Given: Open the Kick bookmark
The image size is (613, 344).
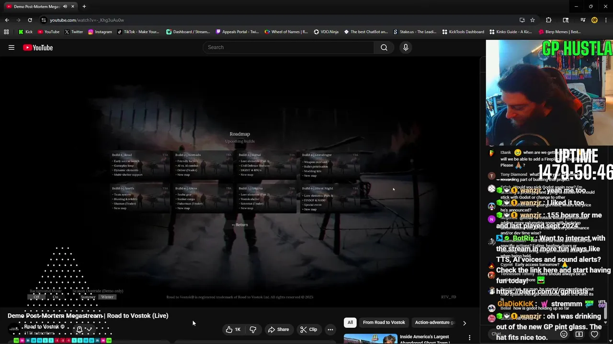Looking at the screenshot, I should click(x=25, y=32).
